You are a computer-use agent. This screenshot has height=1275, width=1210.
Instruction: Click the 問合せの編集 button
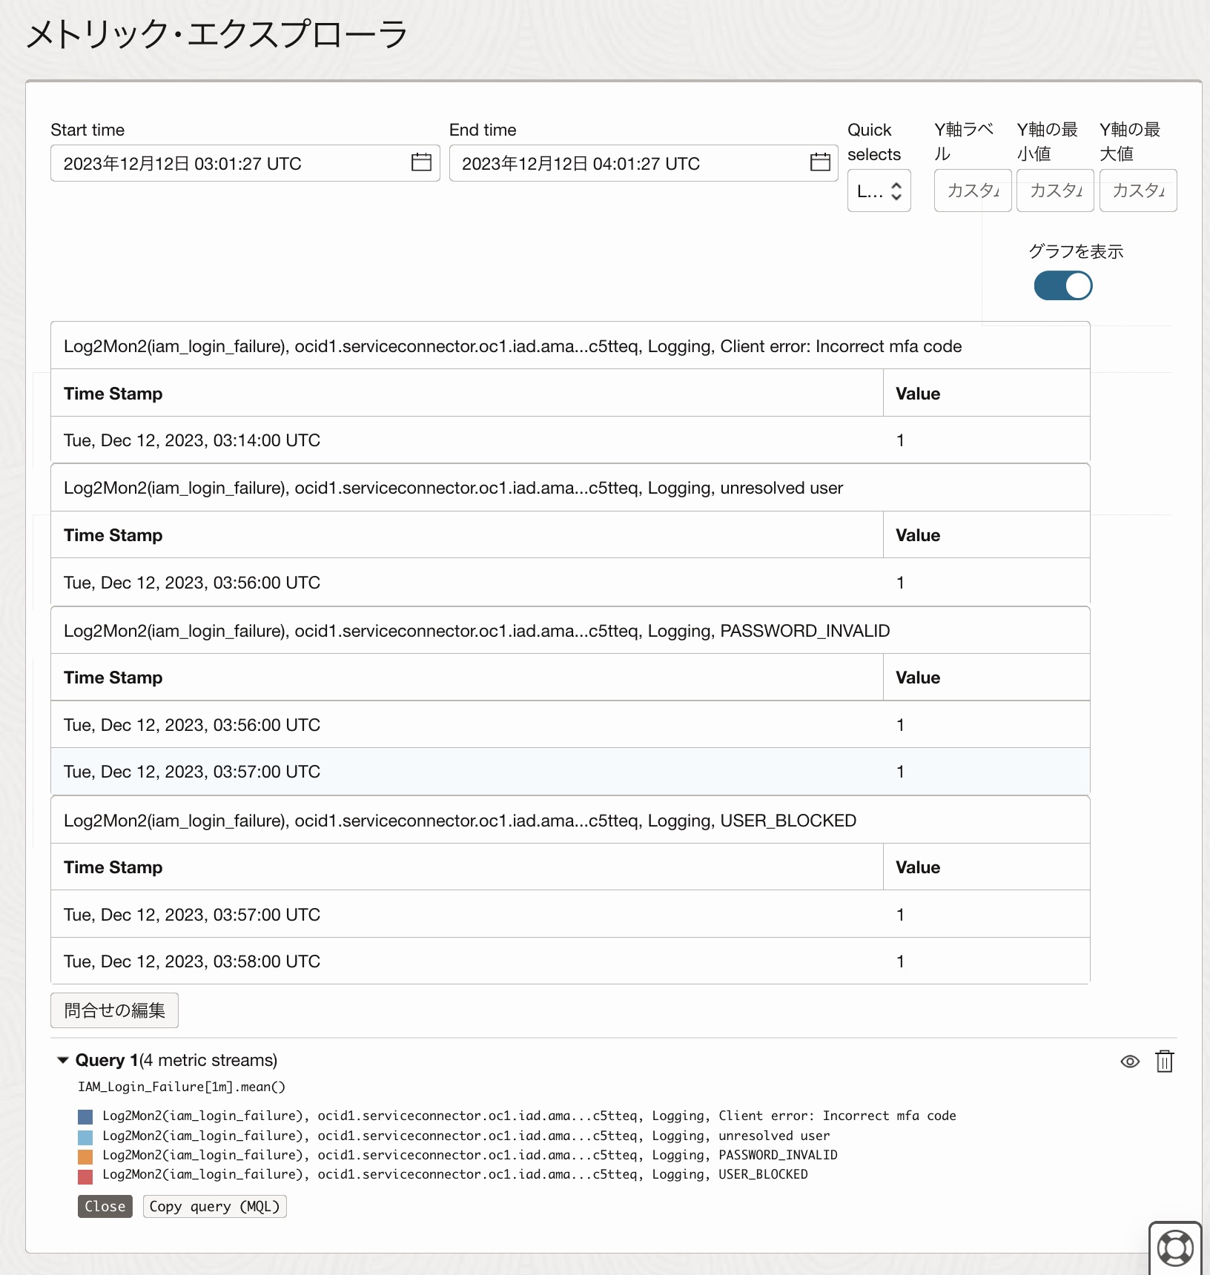pyautogui.click(x=114, y=1010)
